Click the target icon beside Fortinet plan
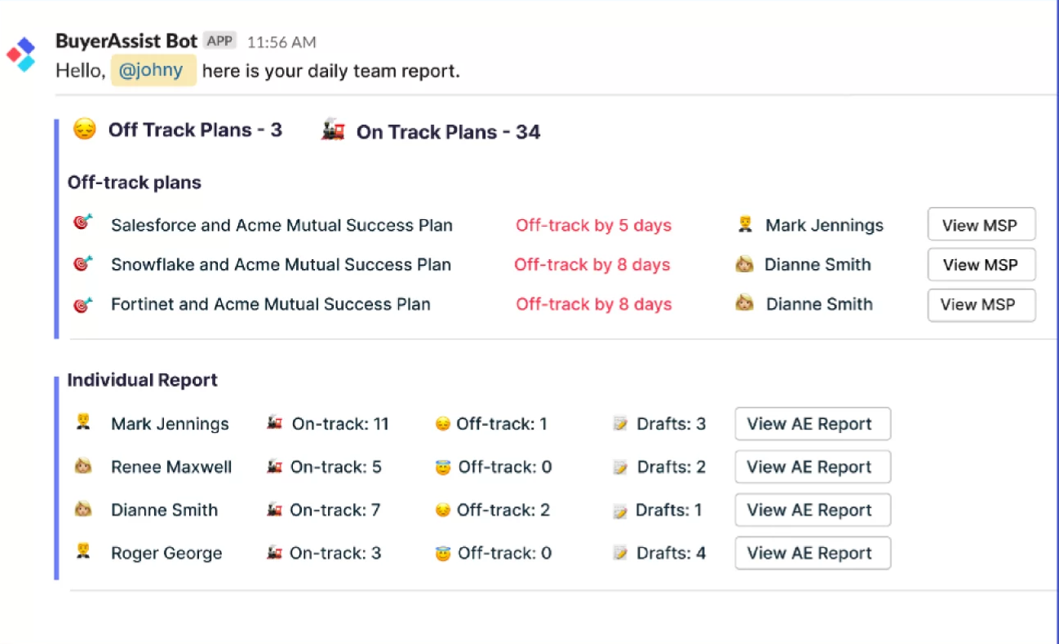 pos(83,304)
